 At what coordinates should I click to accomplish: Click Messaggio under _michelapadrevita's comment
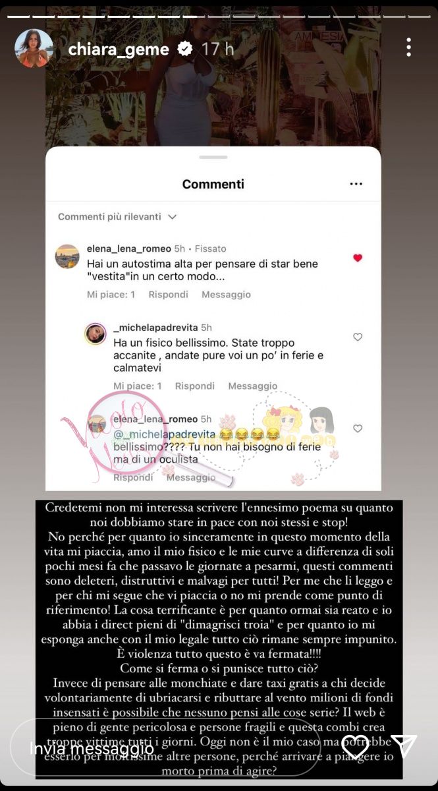[x=252, y=386]
